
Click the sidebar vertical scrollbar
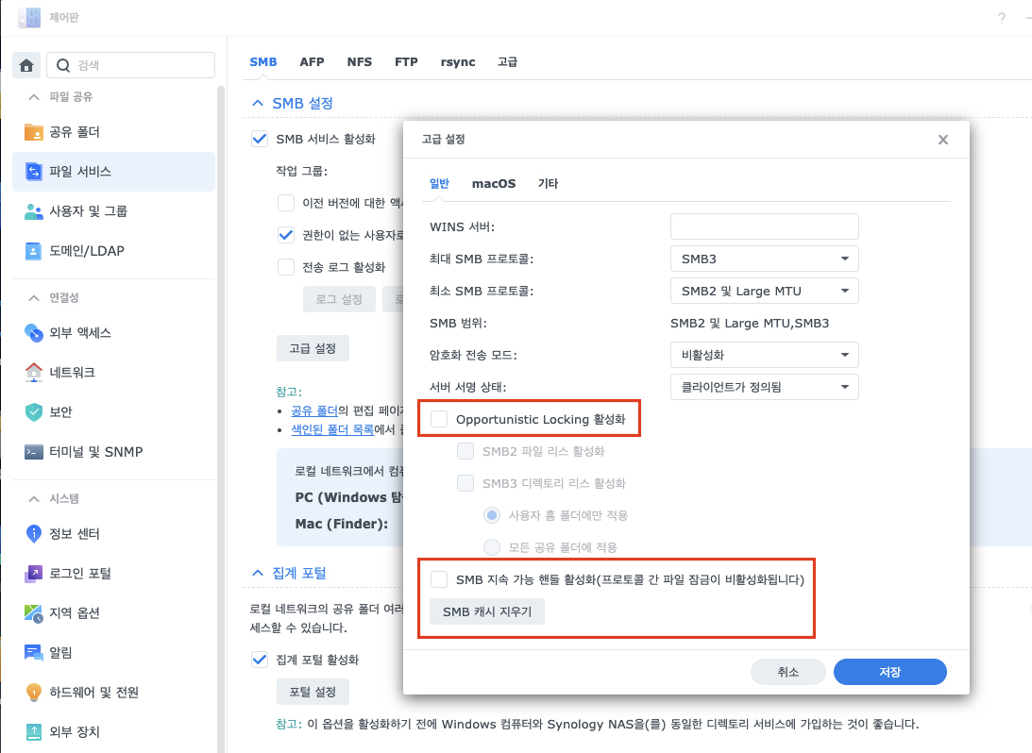pos(221,419)
